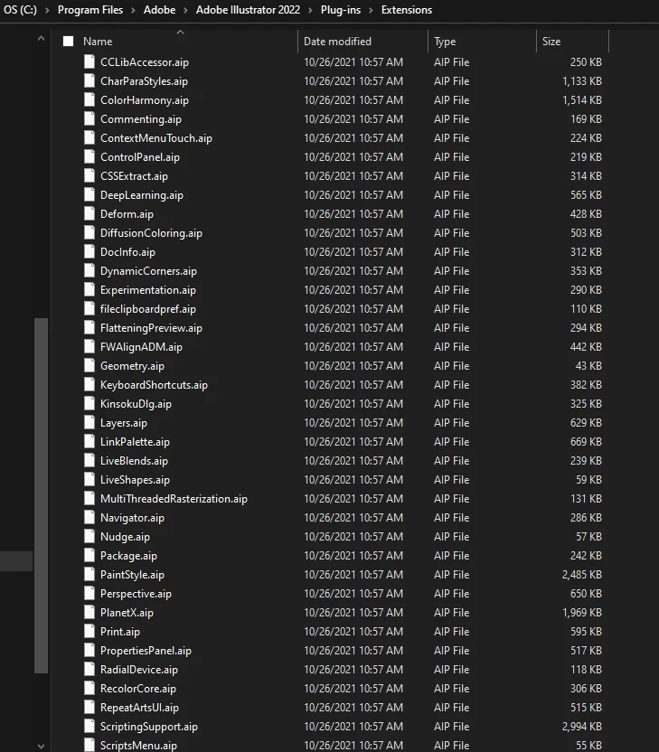659x752 pixels.
Task: Click the file icon beside DeepLearning.aip
Action: [x=89, y=194]
